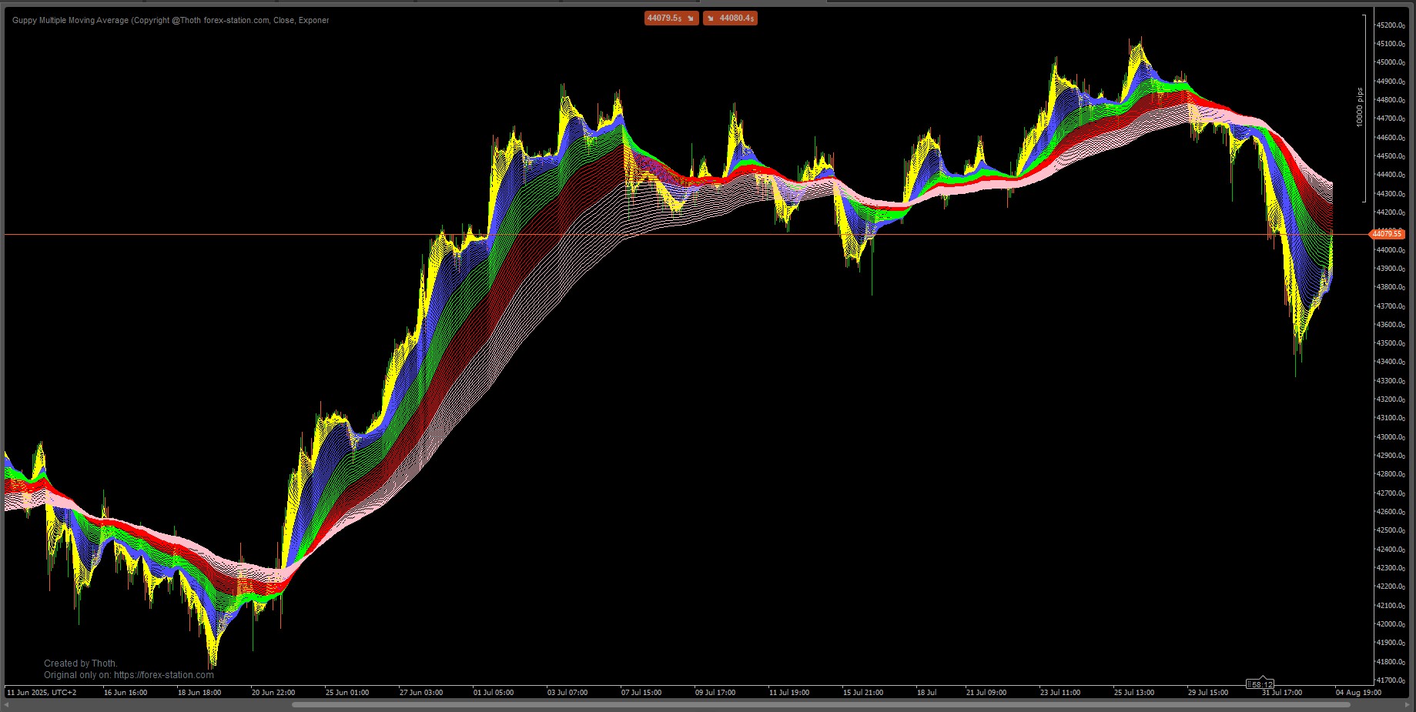Click the '25 Jun 01:00' time axis label
The image size is (1416, 712).
point(347,693)
